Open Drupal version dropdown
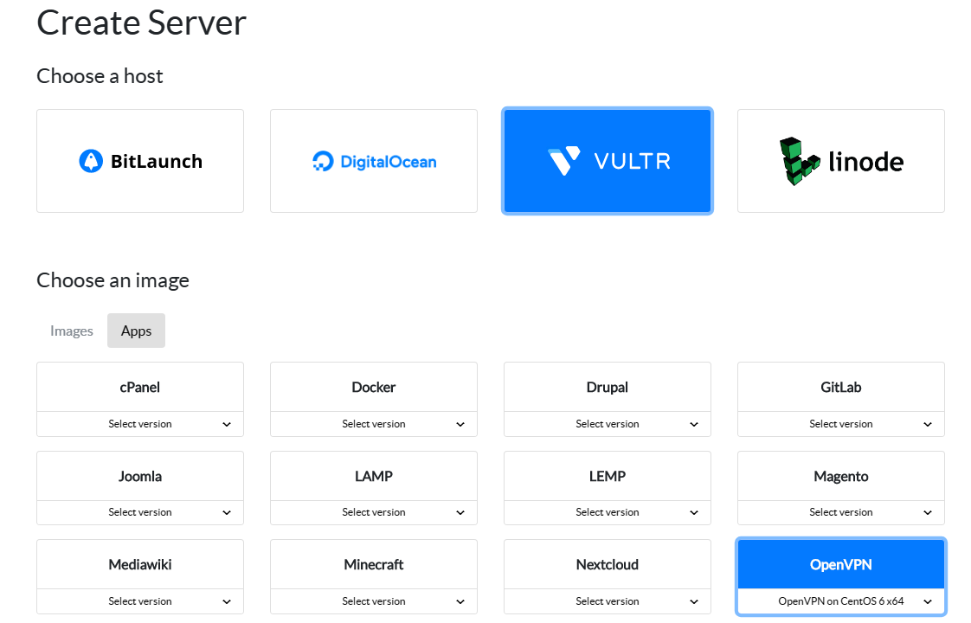The width and height of the screenshot is (971, 623). tap(608, 424)
